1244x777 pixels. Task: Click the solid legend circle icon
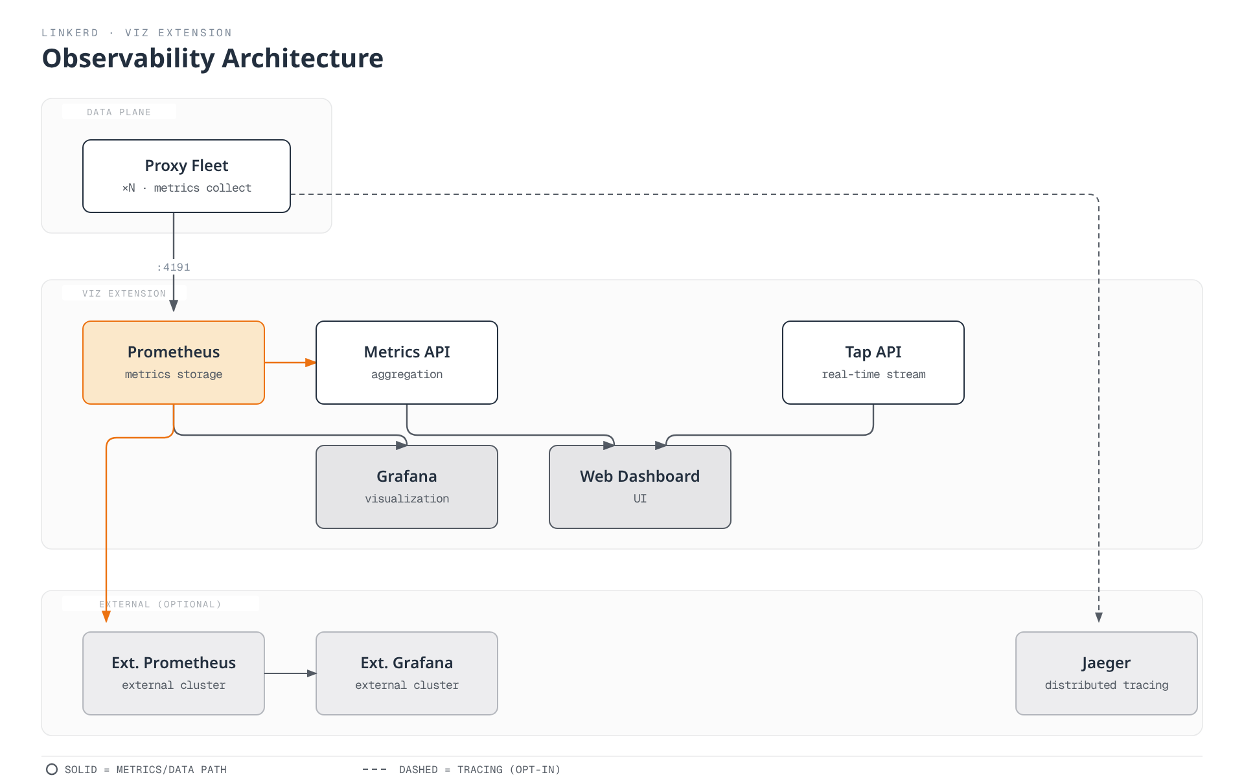click(52, 769)
